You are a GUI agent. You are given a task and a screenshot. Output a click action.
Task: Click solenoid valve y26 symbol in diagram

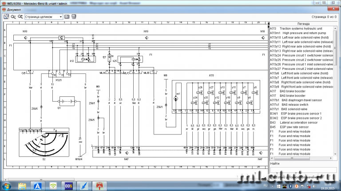(200, 93)
